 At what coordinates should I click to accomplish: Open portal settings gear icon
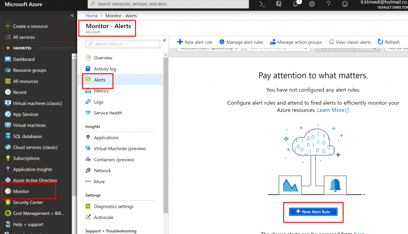click(312, 4)
